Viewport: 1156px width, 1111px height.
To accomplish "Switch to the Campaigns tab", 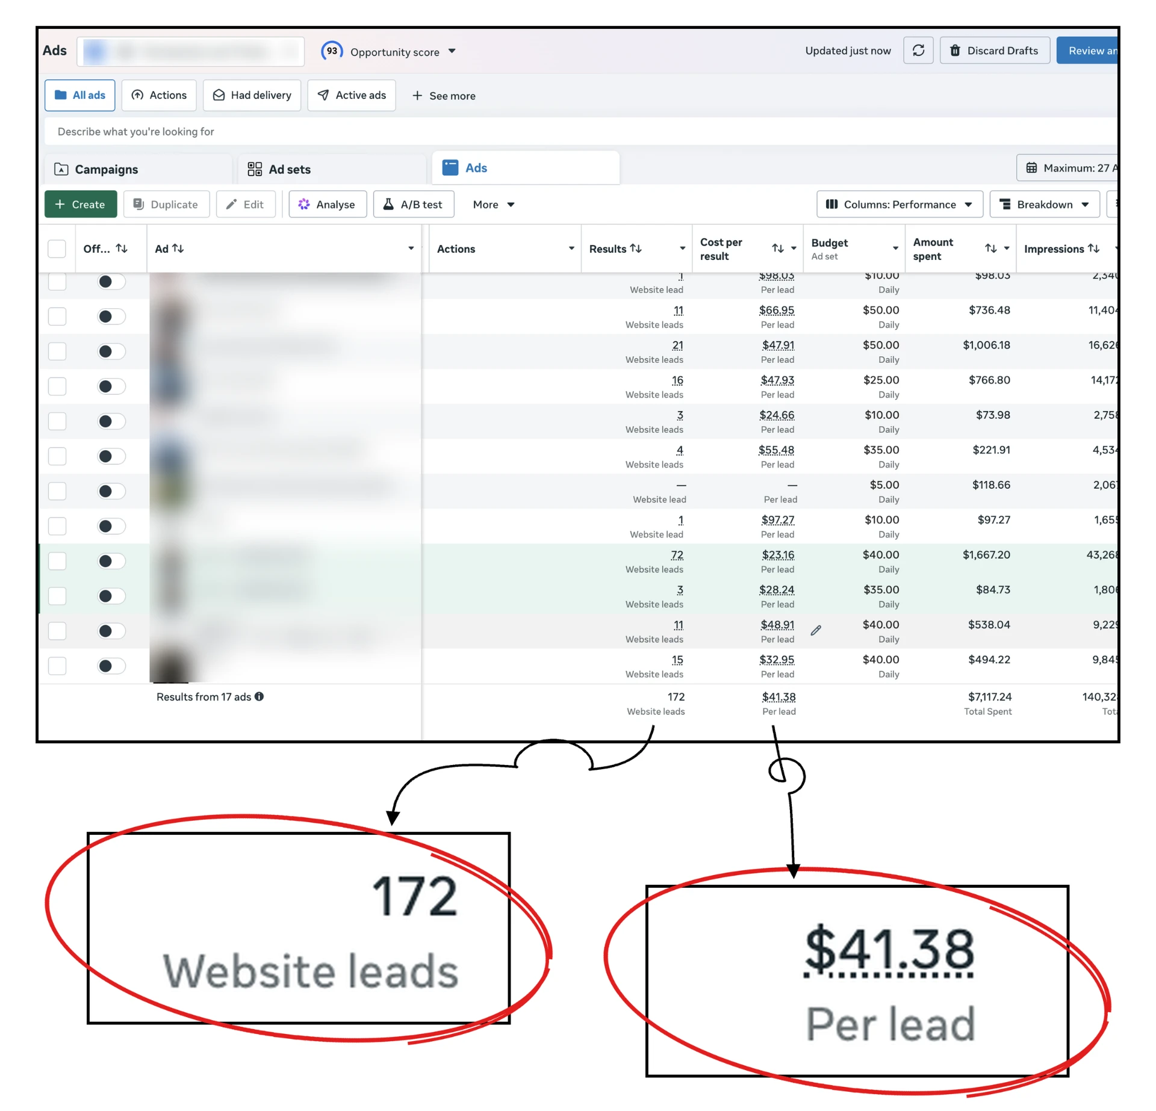I will click(138, 169).
